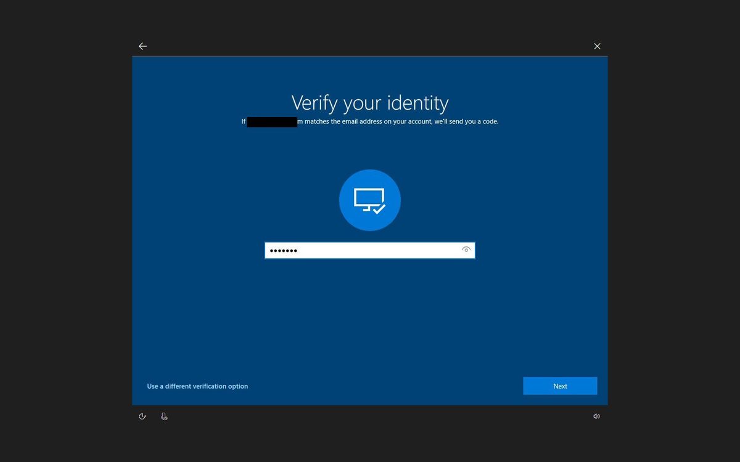Click Use a different verification option
This screenshot has width=740, height=462.
click(x=197, y=386)
